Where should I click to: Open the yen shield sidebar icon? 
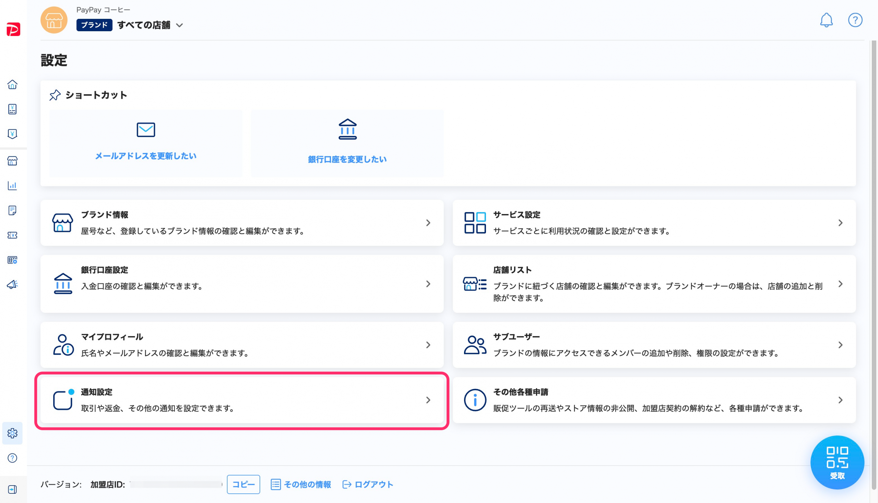[x=12, y=134]
